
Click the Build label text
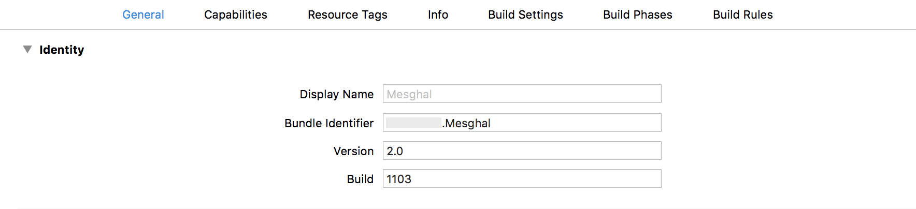point(360,179)
